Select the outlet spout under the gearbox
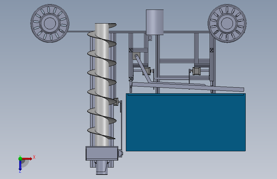This screenshot has height=179, width=277. click(102, 168)
